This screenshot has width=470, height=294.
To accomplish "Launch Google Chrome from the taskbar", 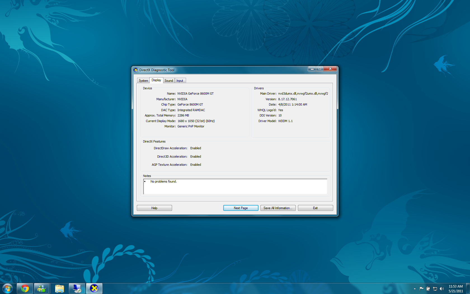I will [x=25, y=288].
